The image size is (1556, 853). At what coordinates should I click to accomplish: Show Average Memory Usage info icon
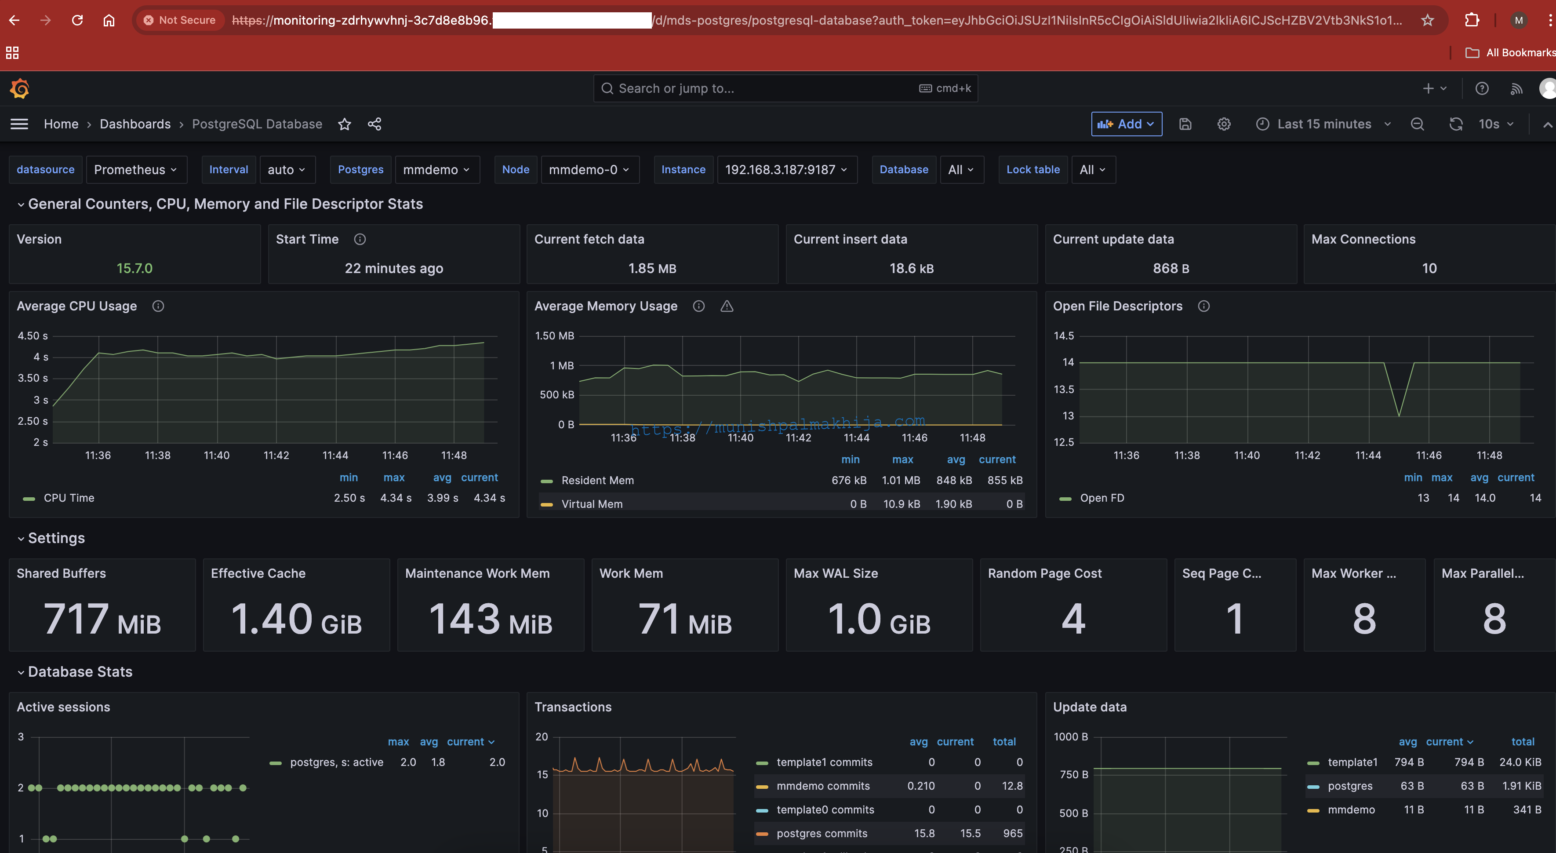(x=699, y=306)
